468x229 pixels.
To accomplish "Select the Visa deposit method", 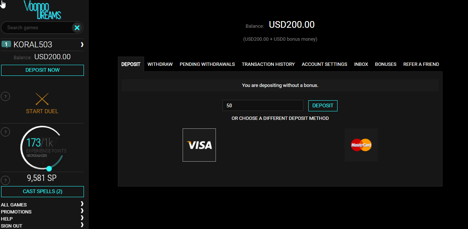I will point(199,145).
